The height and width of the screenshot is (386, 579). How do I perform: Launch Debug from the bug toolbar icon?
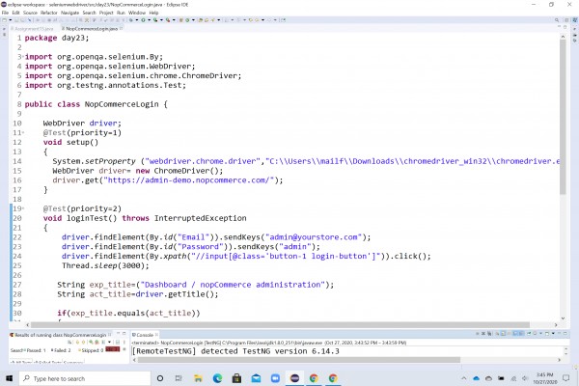(x=130, y=20)
